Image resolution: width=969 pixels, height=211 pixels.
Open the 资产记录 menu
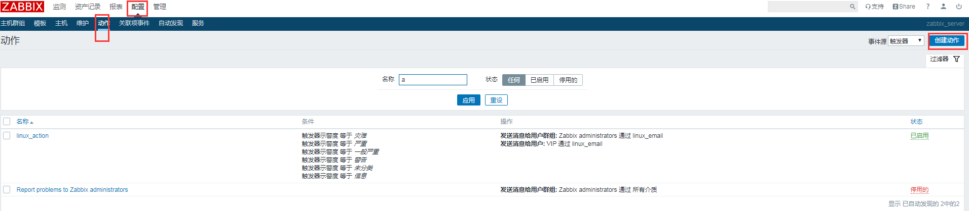coord(88,7)
